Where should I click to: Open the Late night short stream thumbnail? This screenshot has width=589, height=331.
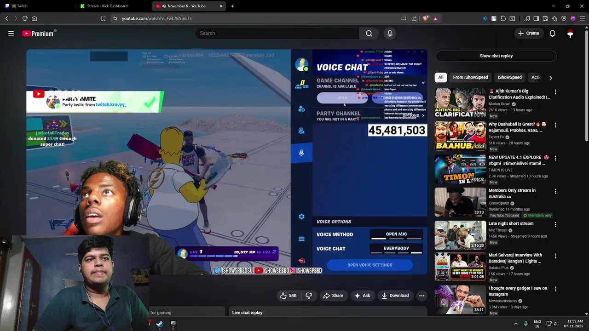coord(460,235)
